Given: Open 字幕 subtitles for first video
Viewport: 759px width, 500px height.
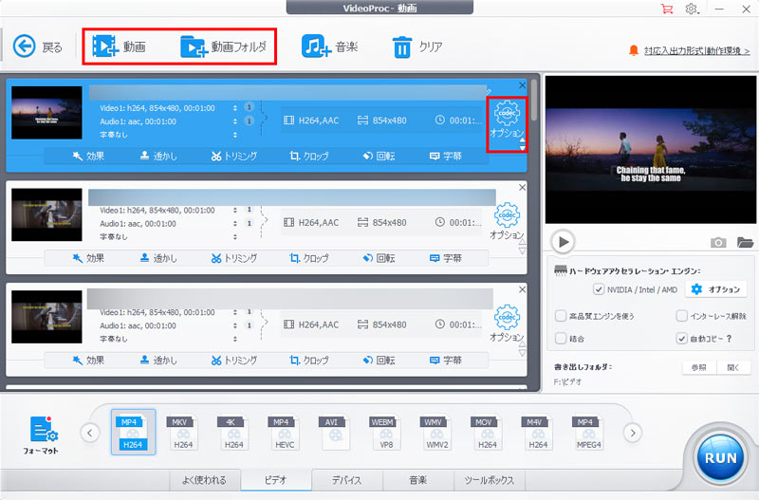Looking at the screenshot, I should tap(446, 156).
